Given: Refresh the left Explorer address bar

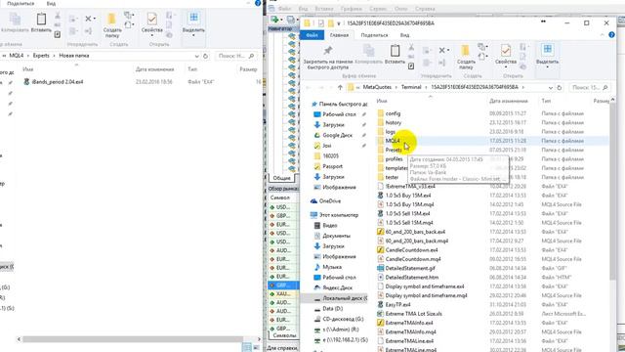Looking at the screenshot, I should point(205,56).
